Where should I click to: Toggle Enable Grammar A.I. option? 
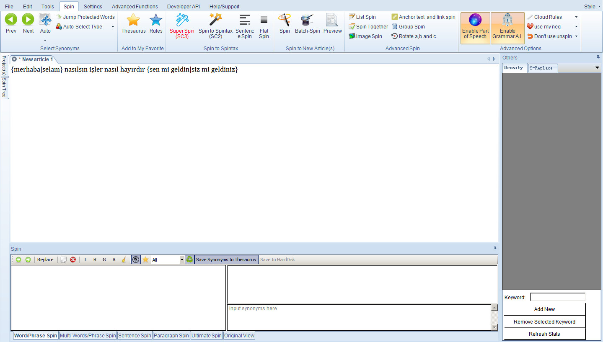[x=507, y=28]
